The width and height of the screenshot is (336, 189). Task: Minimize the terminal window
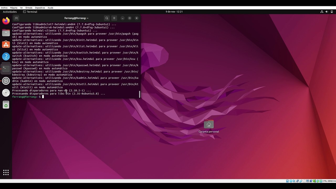(x=122, y=18)
